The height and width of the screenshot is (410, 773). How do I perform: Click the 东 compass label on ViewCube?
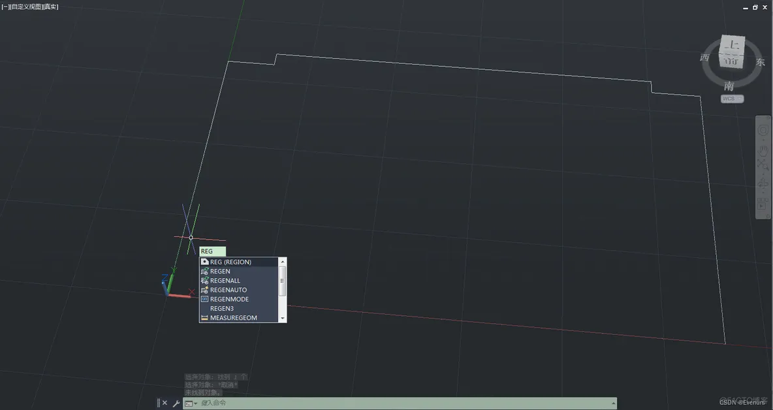[760, 62]
